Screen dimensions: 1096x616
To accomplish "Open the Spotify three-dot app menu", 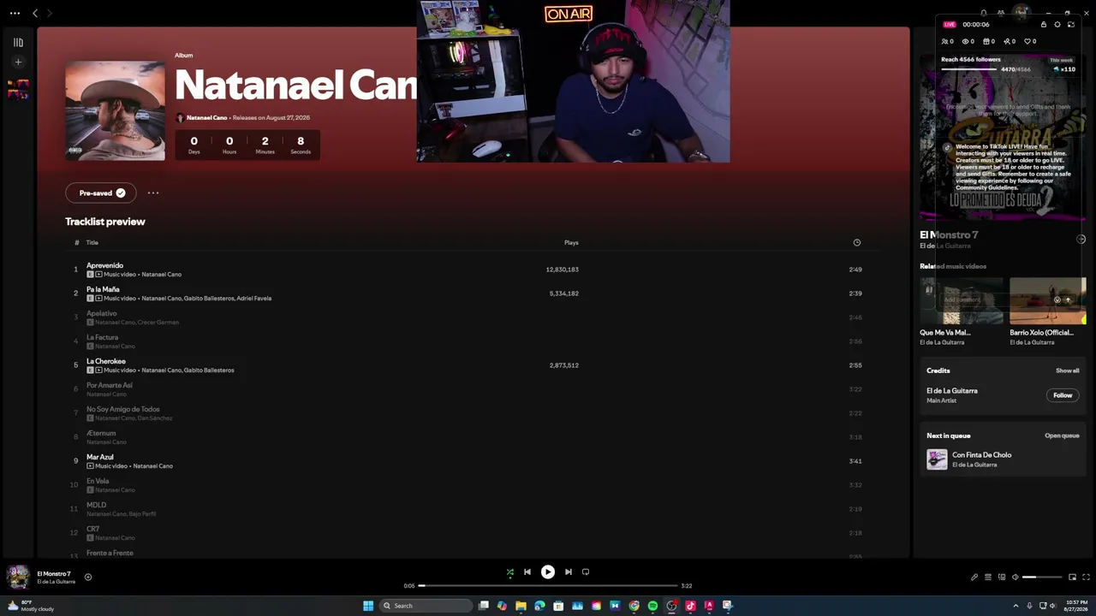I will click(x=15, y=13).
